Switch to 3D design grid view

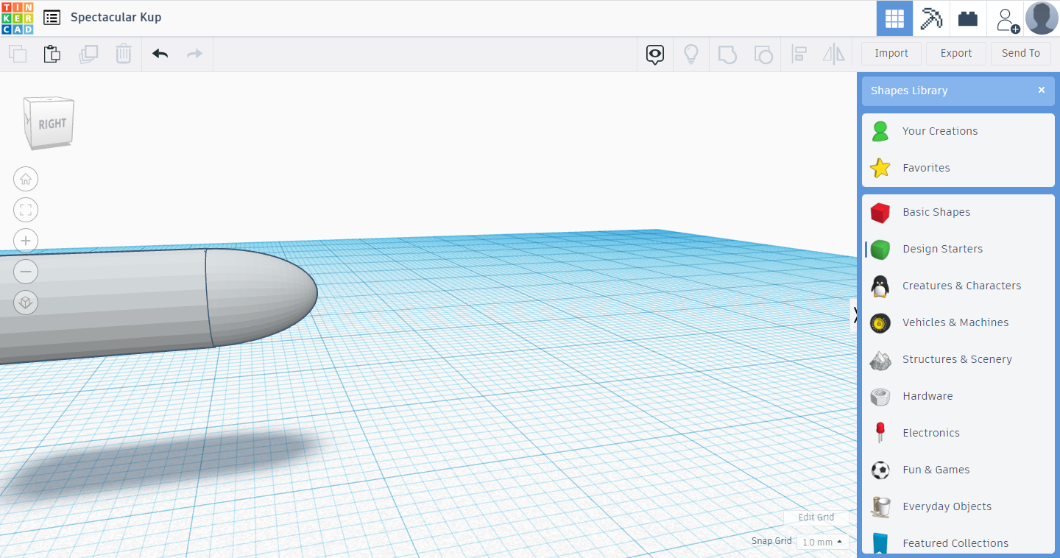(894, 18)
